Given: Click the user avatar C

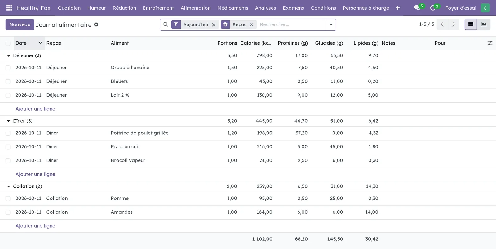Looking at the screenshot, I should (x=485, y=8).
